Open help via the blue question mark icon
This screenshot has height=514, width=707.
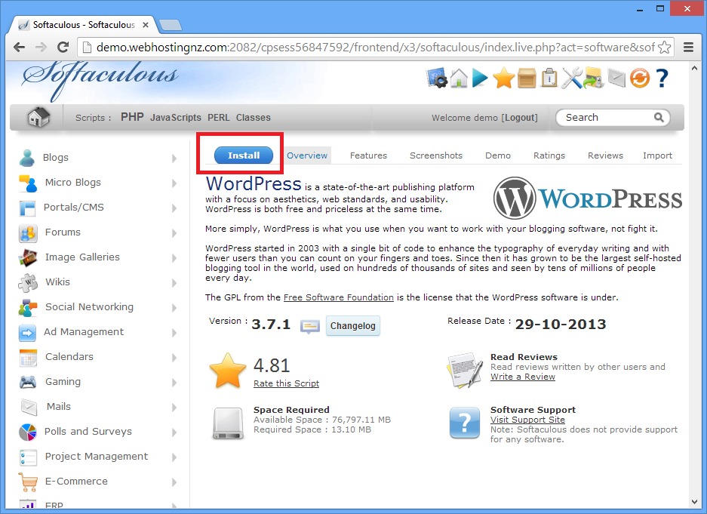coord(662,78)
